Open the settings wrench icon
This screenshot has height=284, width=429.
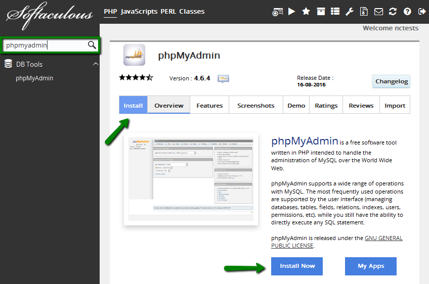pyautogui.click(x=350, y=12)
